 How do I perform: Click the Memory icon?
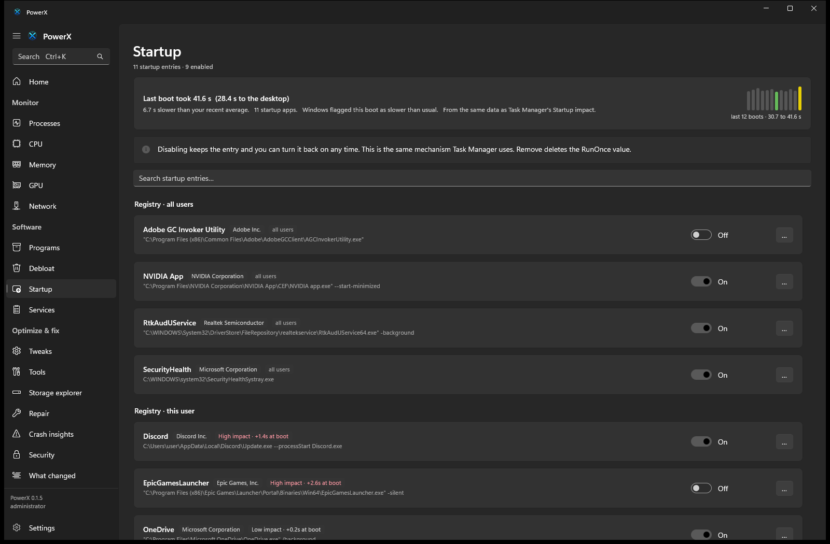click(x=17, y=164)
